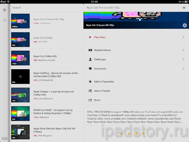Click the STEVIEdaFISH uploader name

46,80
